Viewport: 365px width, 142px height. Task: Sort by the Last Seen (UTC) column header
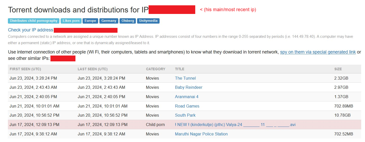pyautogui.click(x=93, y=69)
